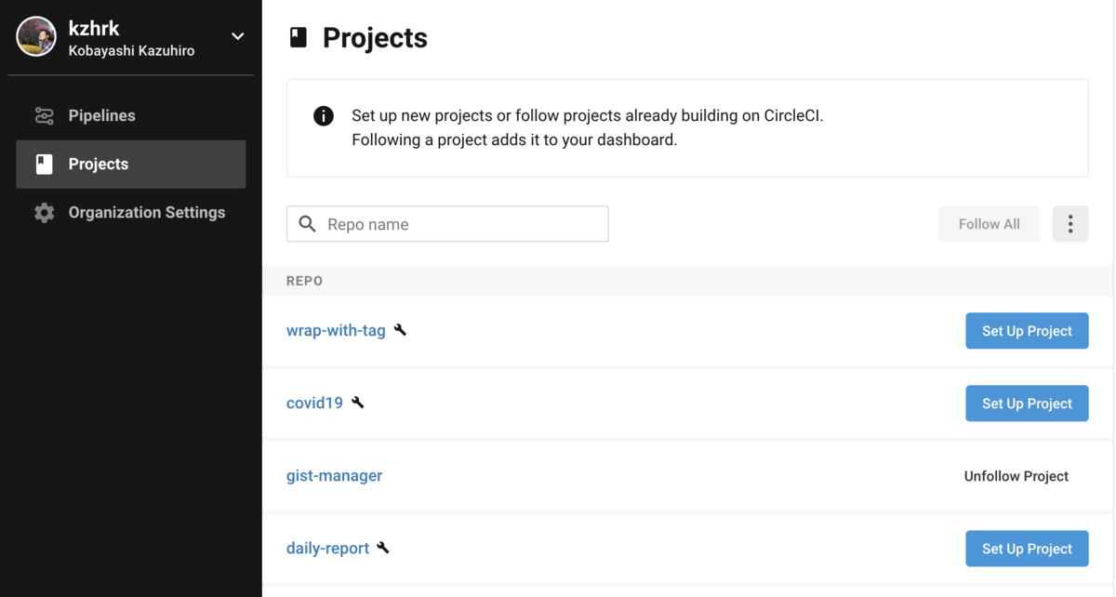Click the search magnifier icon

tap(308, 224)
